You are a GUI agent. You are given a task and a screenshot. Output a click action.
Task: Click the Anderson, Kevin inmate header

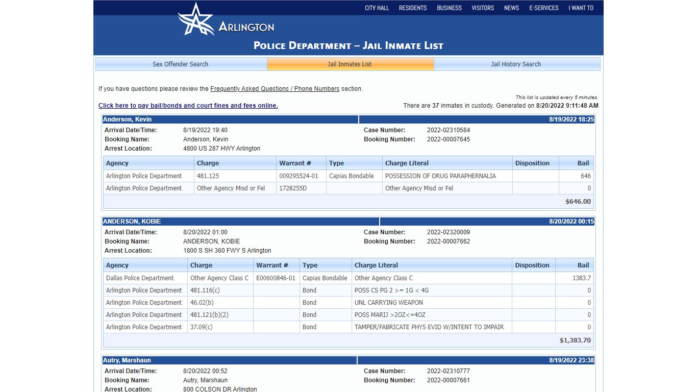pos(230,119)
